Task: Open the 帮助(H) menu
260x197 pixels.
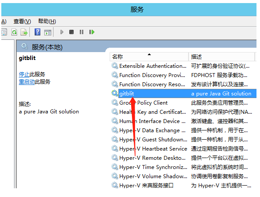Action: click(47, 21)
